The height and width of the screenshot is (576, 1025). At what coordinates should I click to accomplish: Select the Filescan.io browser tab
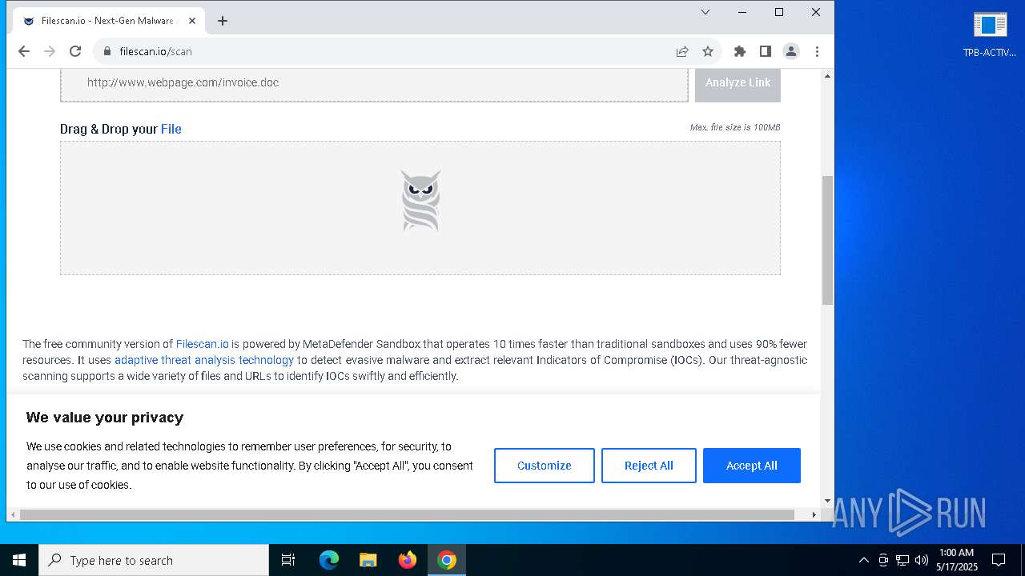point(109,21)
